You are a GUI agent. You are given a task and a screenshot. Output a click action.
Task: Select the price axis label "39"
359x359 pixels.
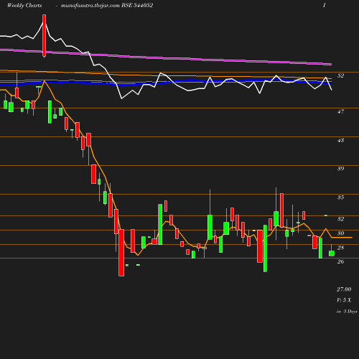point(340,169)
